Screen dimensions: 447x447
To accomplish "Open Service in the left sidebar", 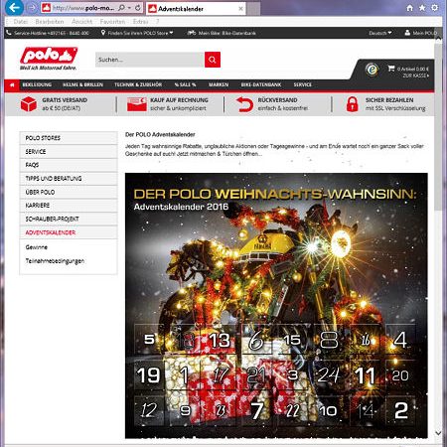I will tap(69, 152).
